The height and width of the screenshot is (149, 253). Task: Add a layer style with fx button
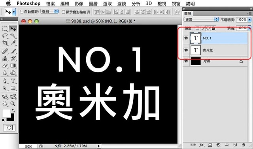pyautogui.click(x=202, y=145)
